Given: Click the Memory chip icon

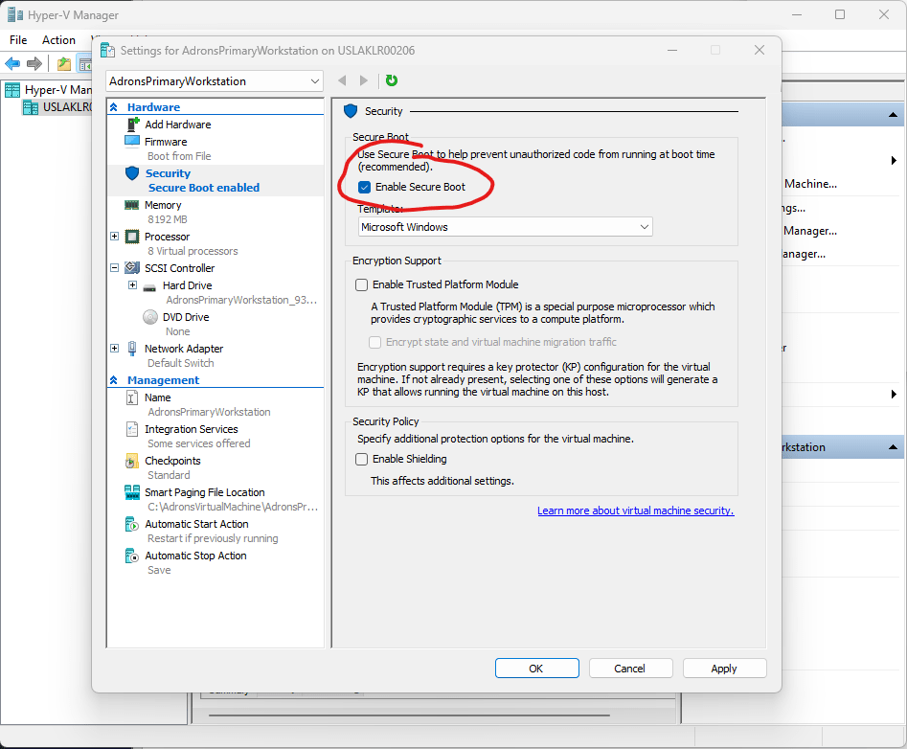Looking at the screenshot, I should 132,205.
